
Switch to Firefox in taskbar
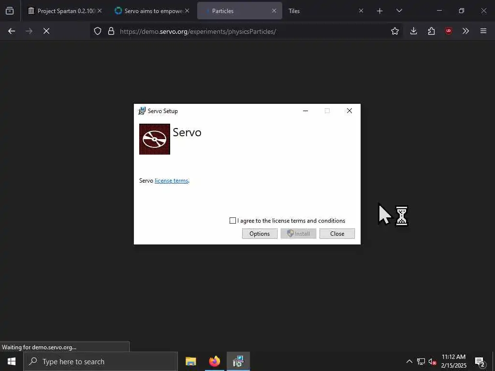[x=214, y=361]
